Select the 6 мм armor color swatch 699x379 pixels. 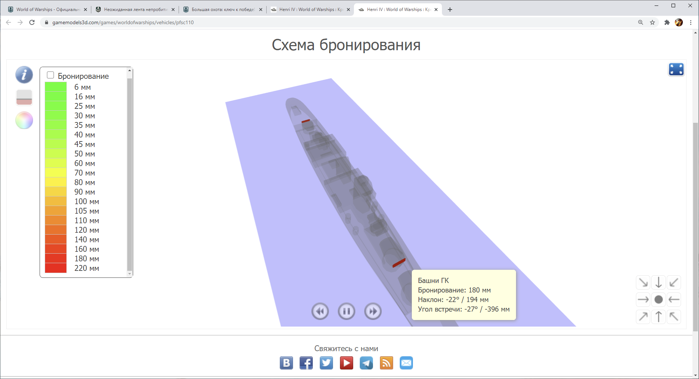[x=56, y=87]
